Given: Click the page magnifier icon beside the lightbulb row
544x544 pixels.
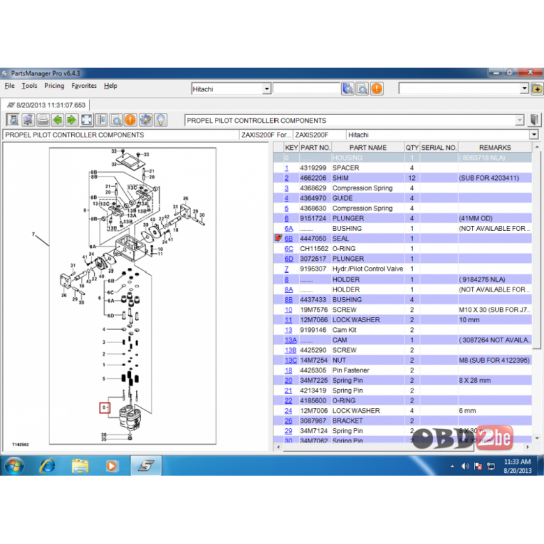Looking at the screenshot, I should (116, 120).
